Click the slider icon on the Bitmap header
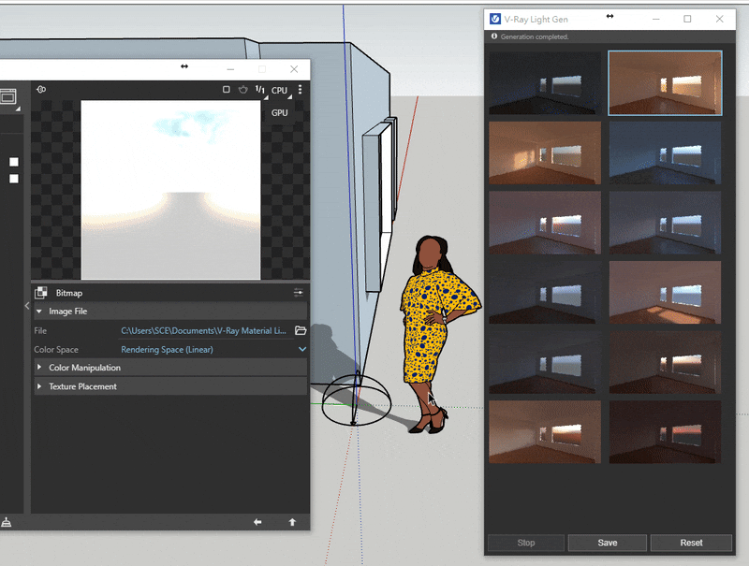The image size is (749, 566). (297, 292)
